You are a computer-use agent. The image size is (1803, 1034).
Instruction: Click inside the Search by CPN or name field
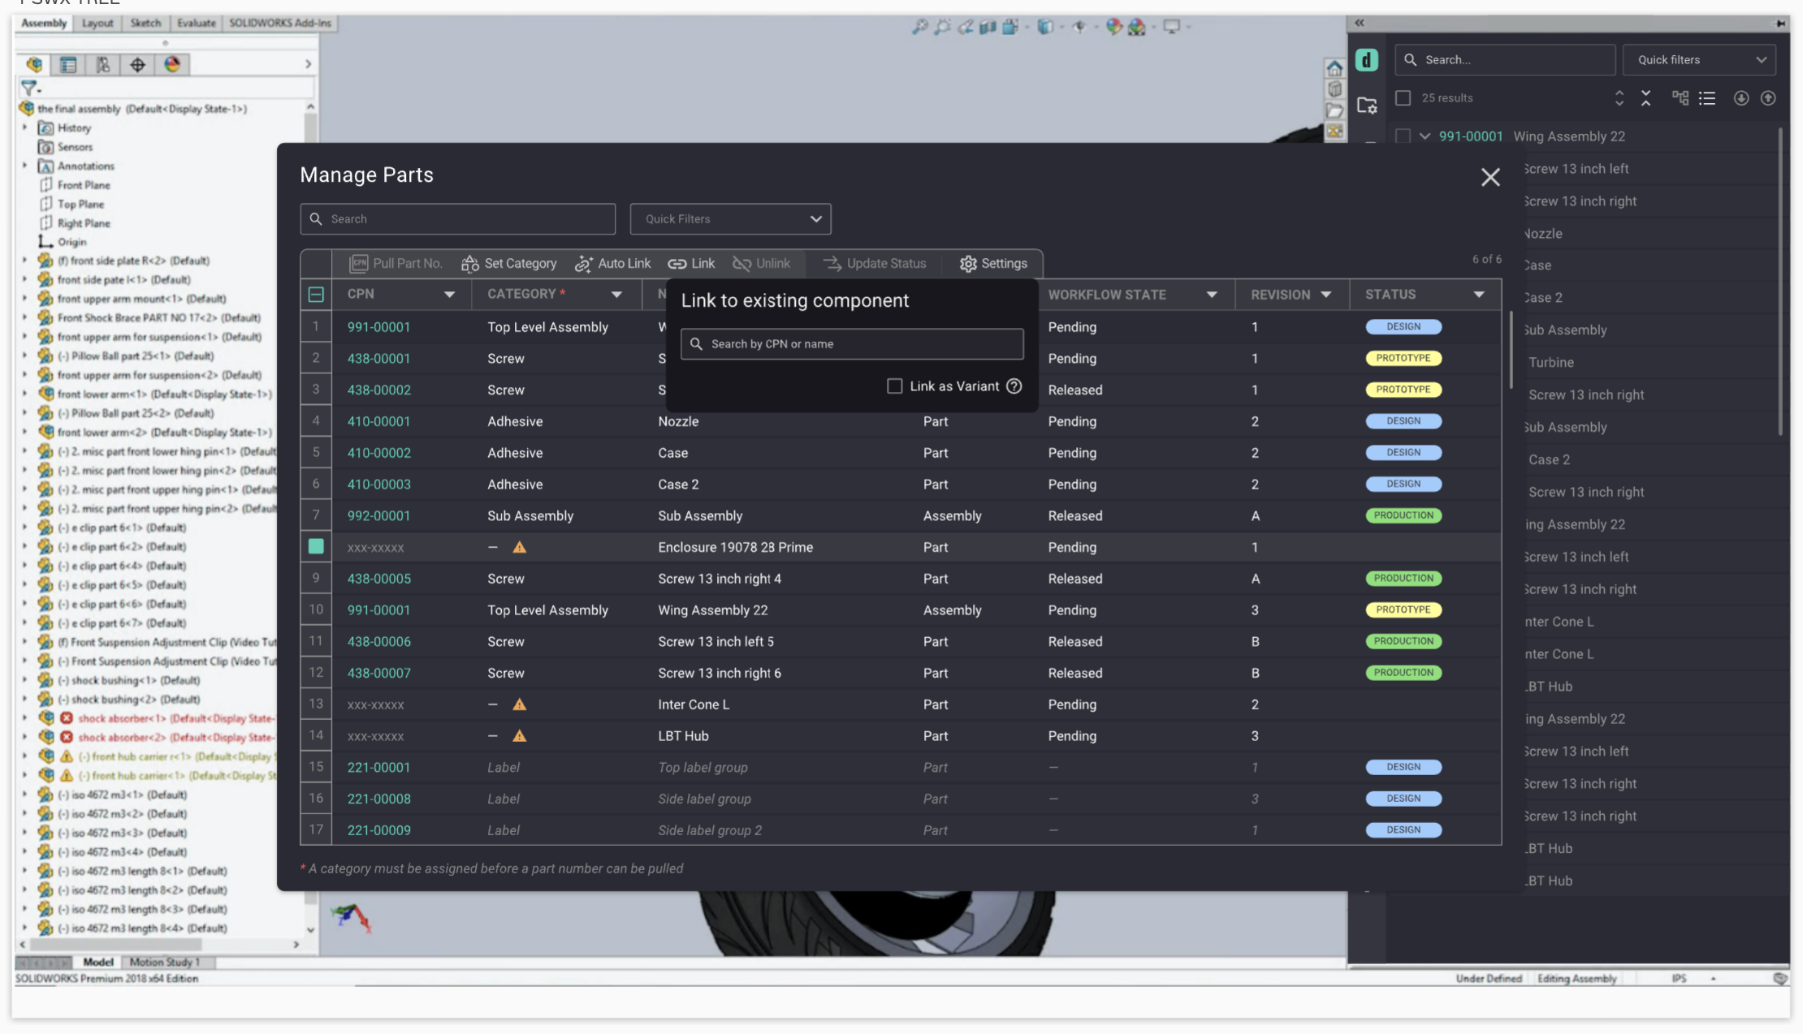click(x=851, y=343)
